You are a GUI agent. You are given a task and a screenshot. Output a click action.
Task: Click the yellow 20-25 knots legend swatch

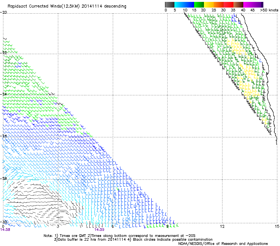(209, 5)
